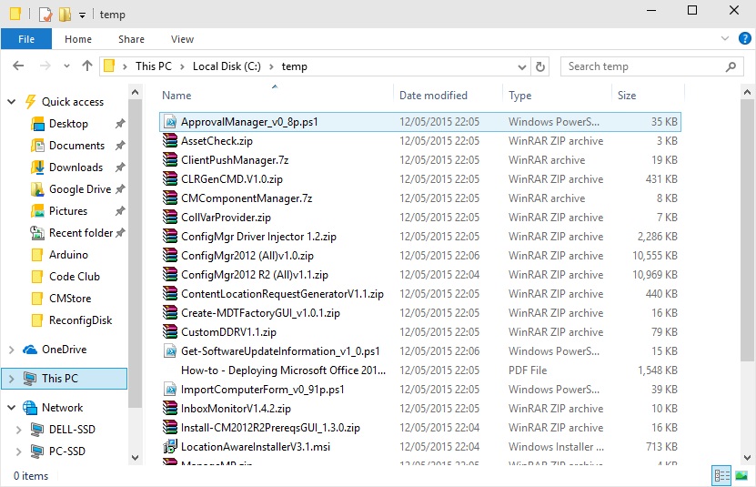Switch to the View ribbon tab
This screenshot has width=756, height=487.
coord(182,39)
